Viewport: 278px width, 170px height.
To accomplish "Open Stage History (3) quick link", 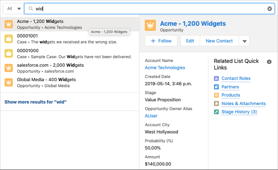I will point(239,112).
